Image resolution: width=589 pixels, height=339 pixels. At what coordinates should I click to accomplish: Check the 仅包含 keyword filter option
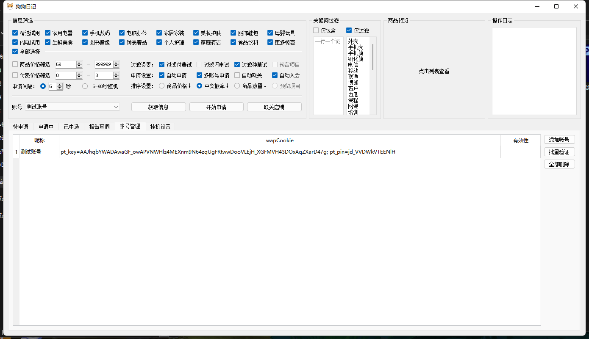click(x=316, y=30)
